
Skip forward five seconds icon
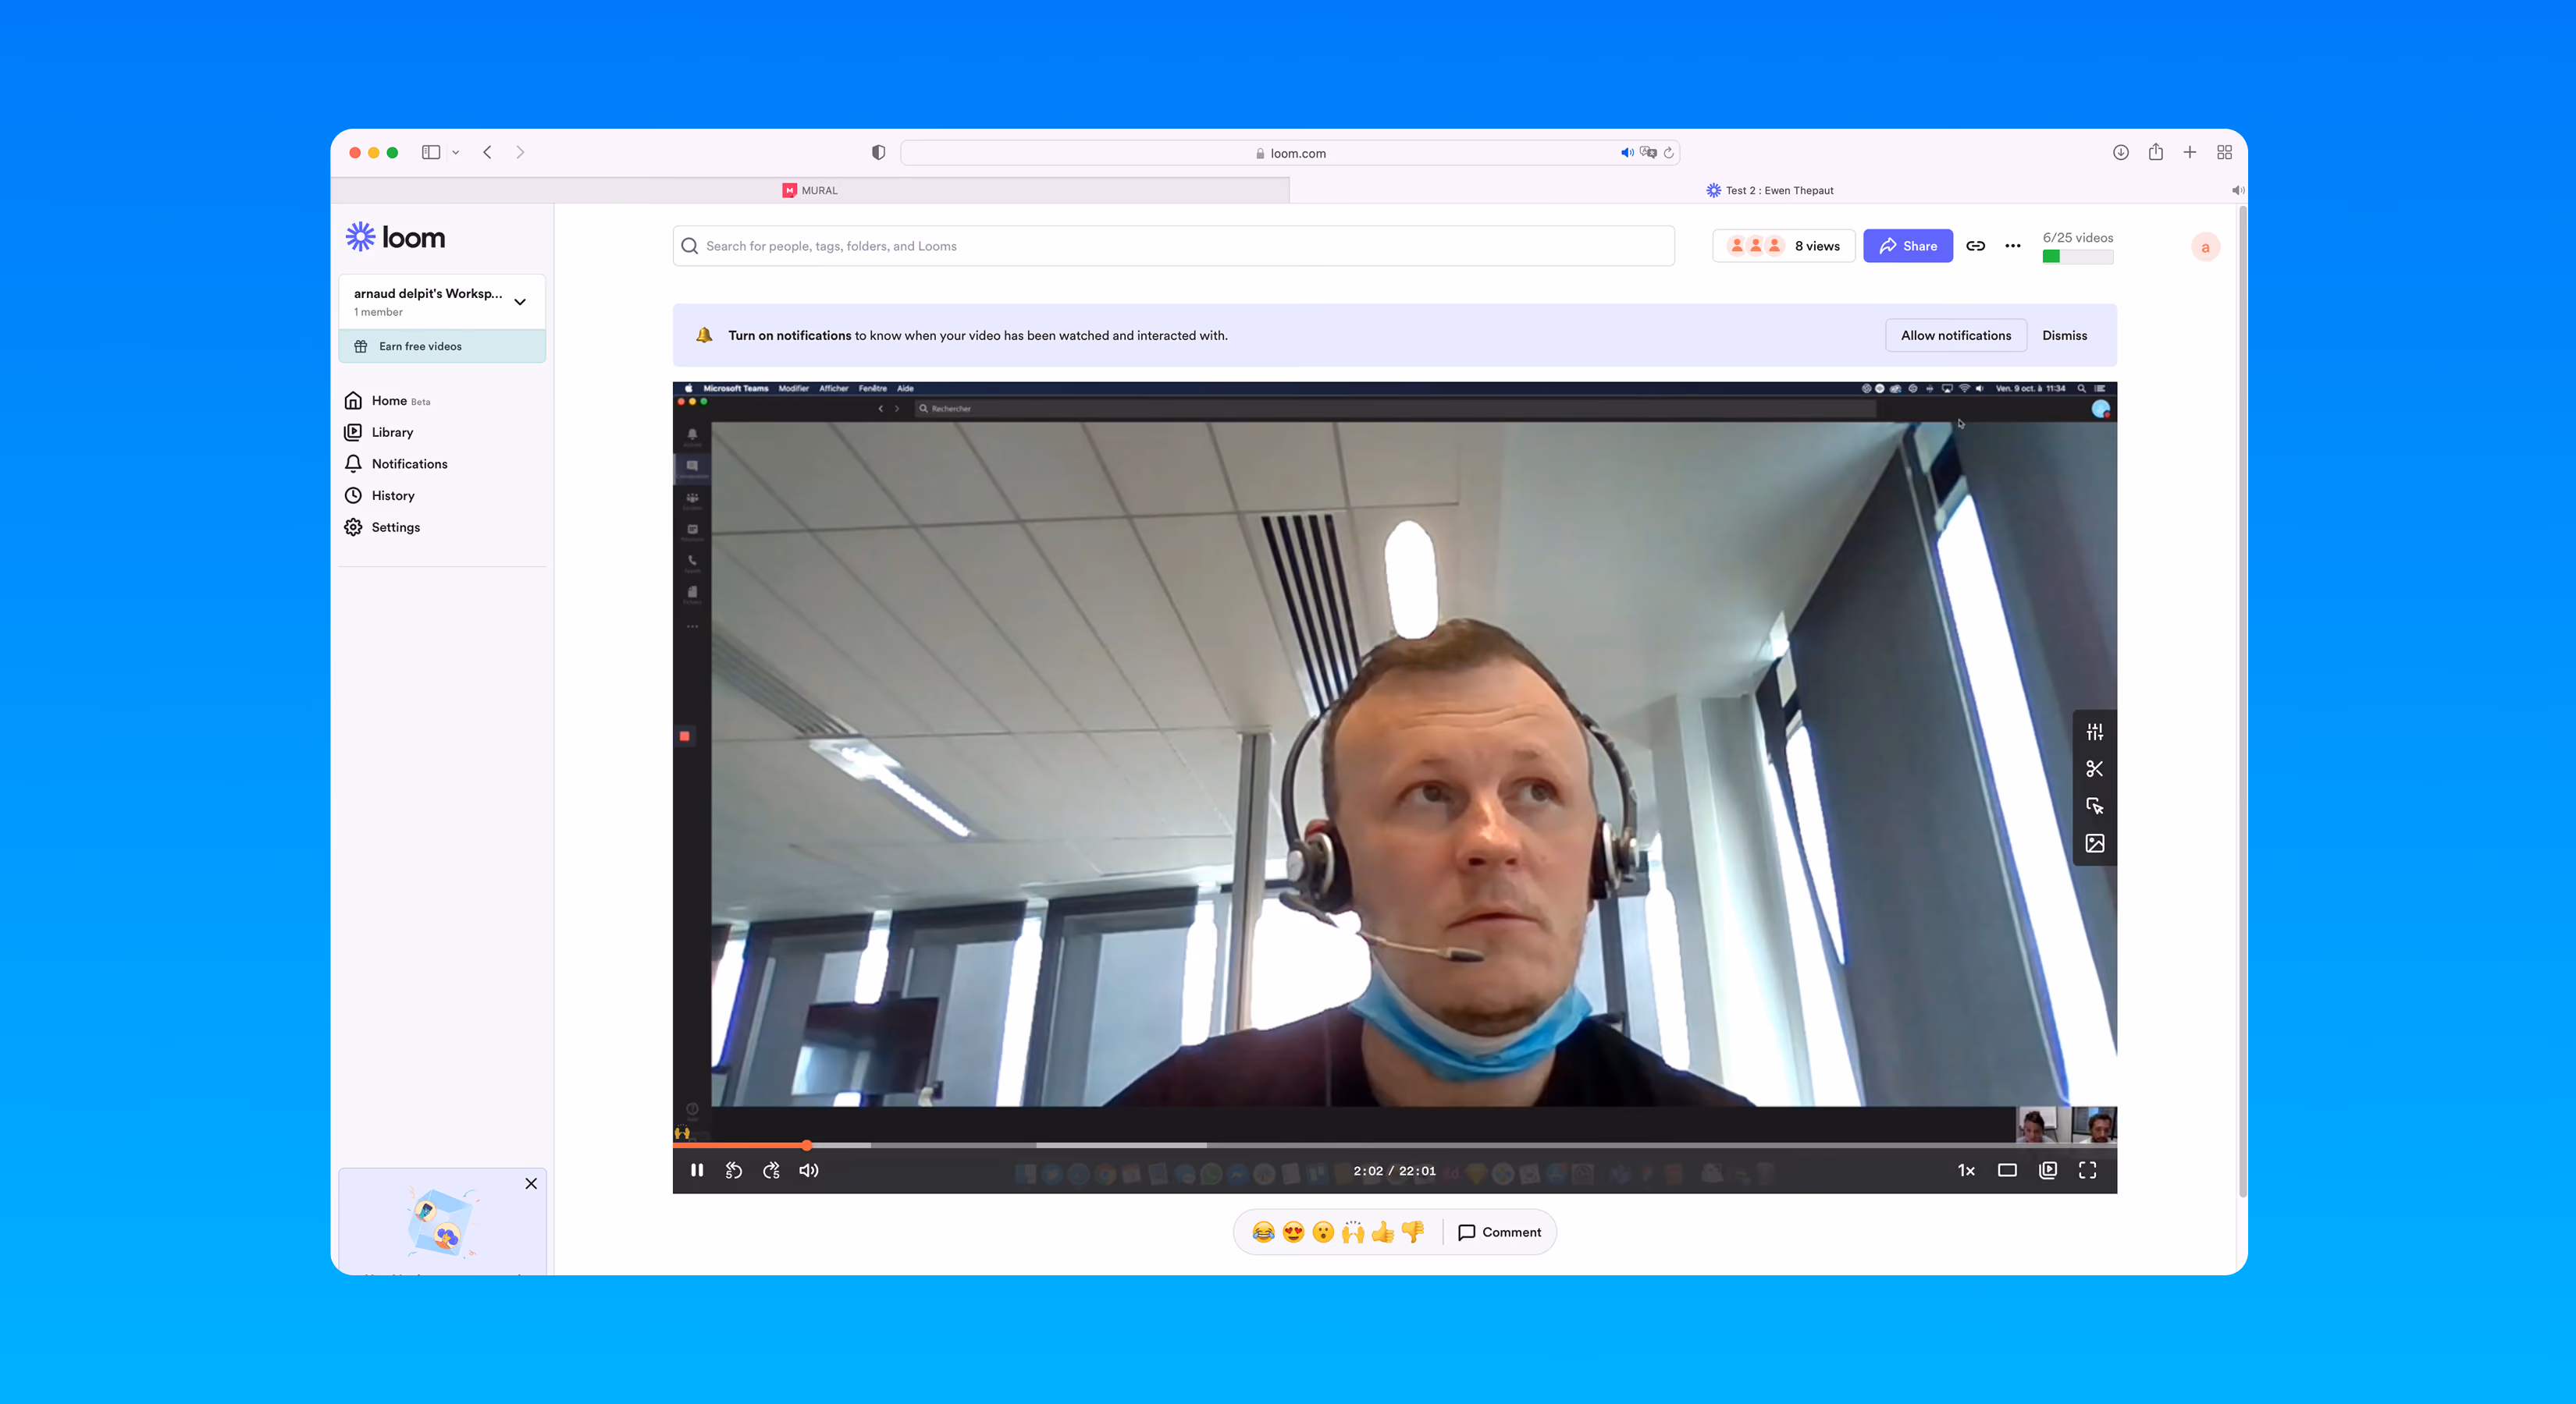point(771,1170)
